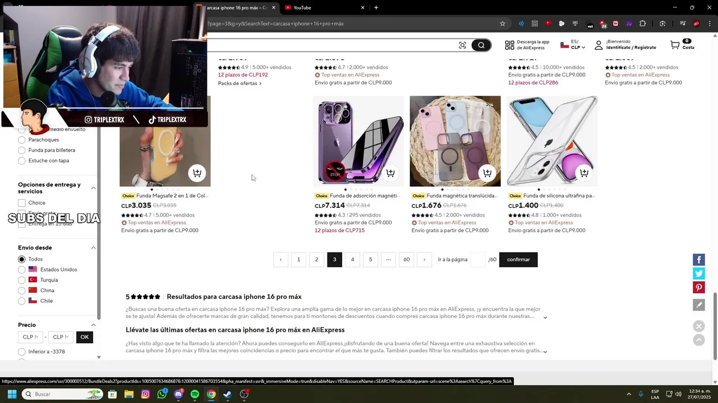The image size is (718, 403).
Task: Click the search magnifier button
Action: pyautogui.click(x=481, y=45)
